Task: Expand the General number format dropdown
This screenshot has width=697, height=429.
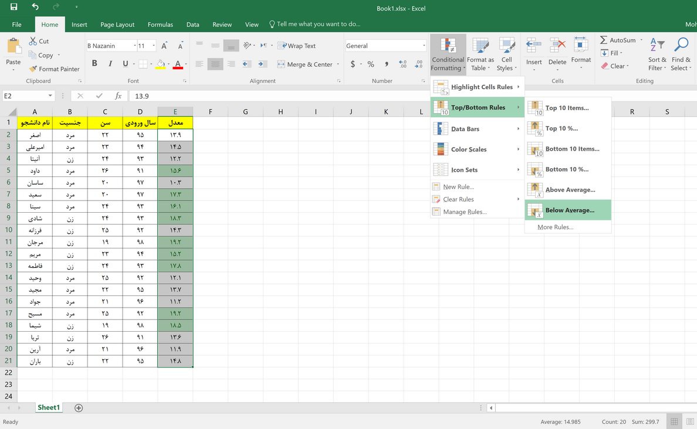Action: pyautogui.click(x=424, y=46)
